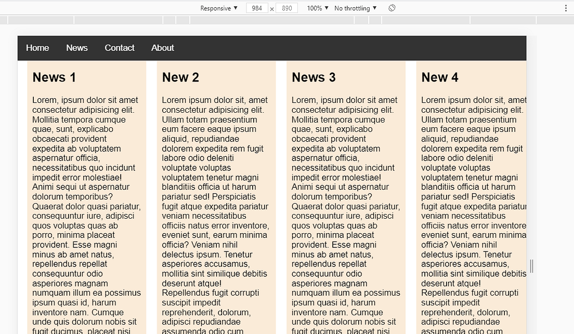Rotate the viewport orientation
The image size is (574, 334).
pos(392,8)
